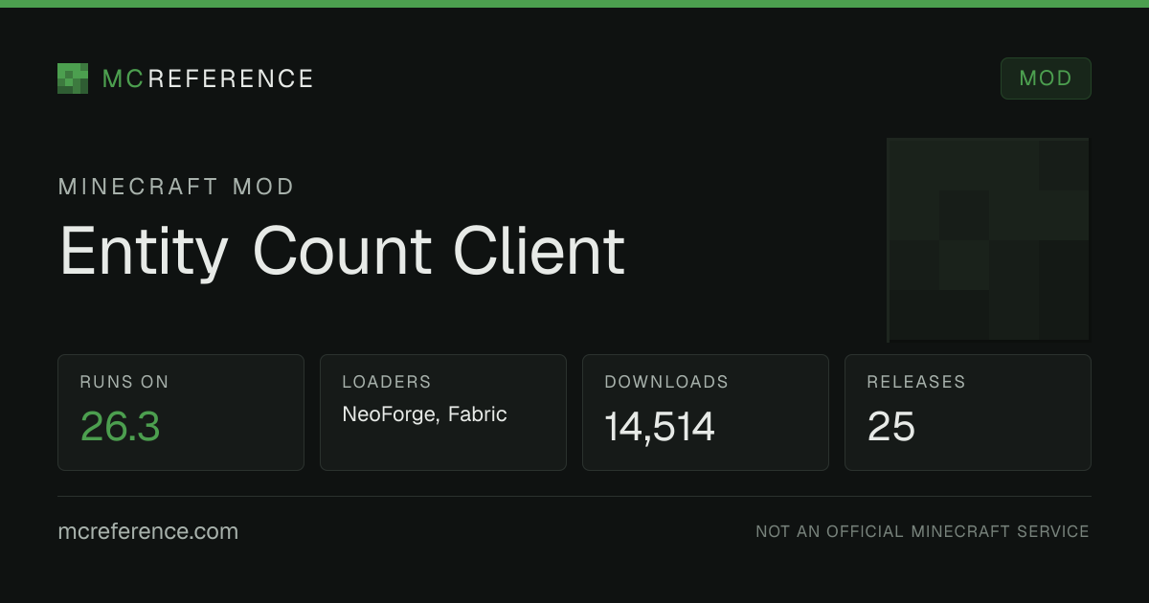
Task: Select the 14,514 downloads count
Action: tap(660, 427)
